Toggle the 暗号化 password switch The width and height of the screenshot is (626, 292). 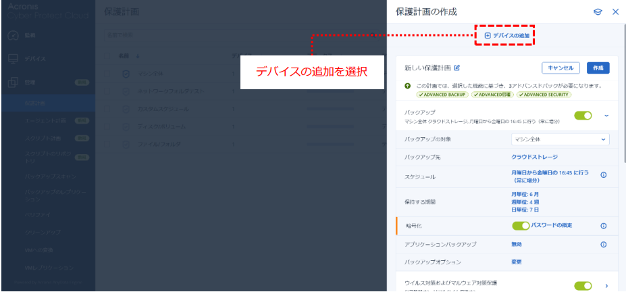(x=521, y=226)
